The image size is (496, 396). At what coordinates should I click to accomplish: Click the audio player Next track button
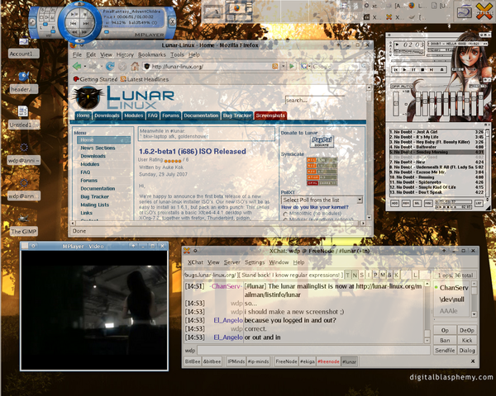[x=432, y=69]
